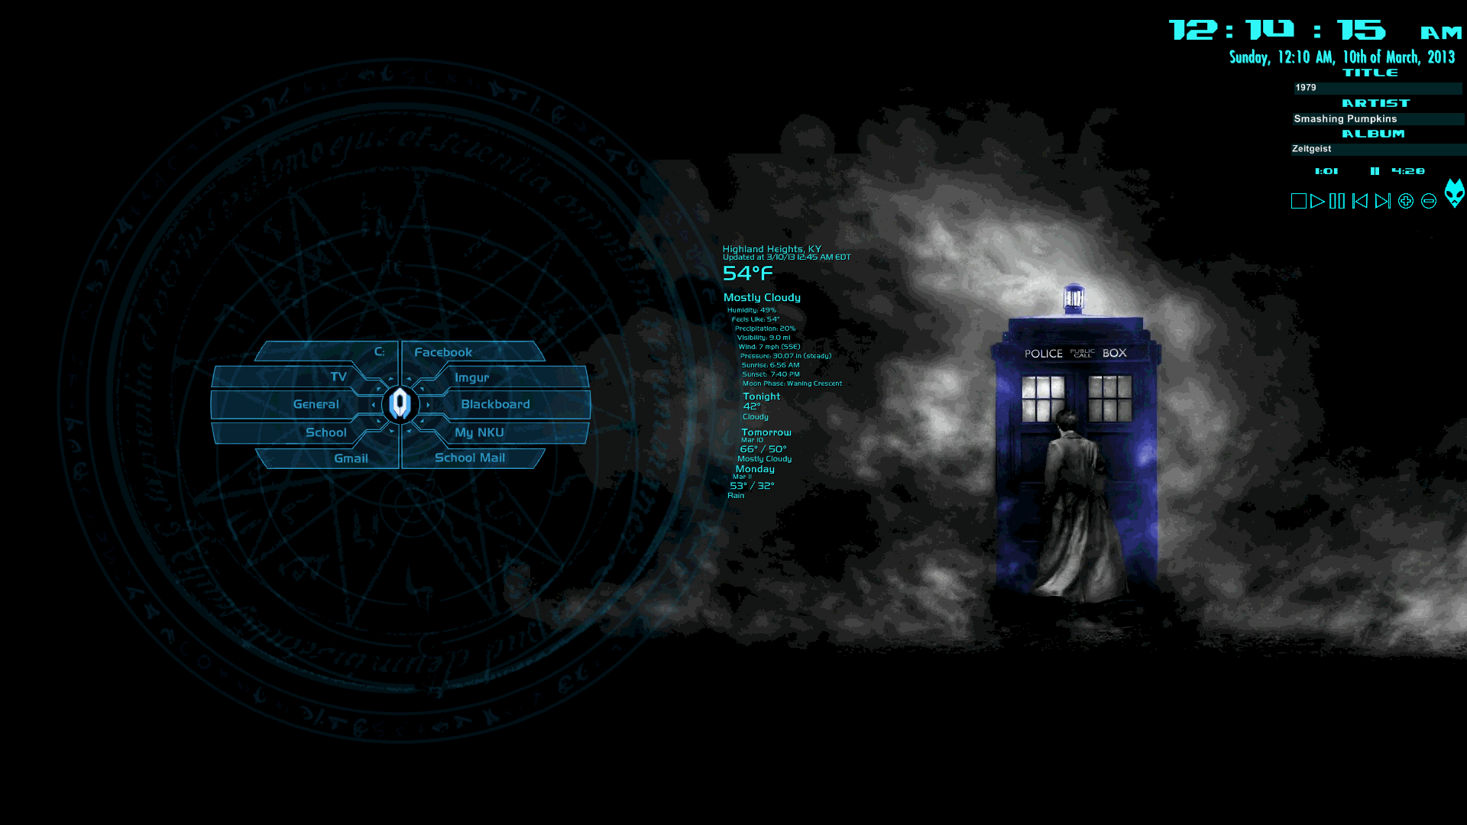Open the Gmail shortcut link

click(351, 458)
